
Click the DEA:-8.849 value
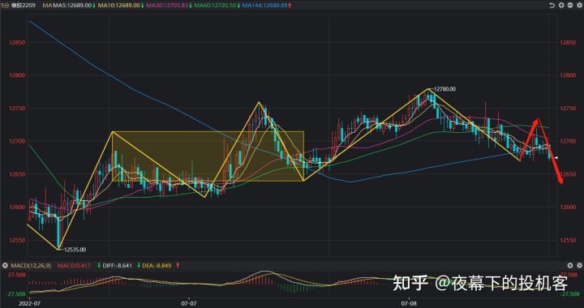point(157,266)
